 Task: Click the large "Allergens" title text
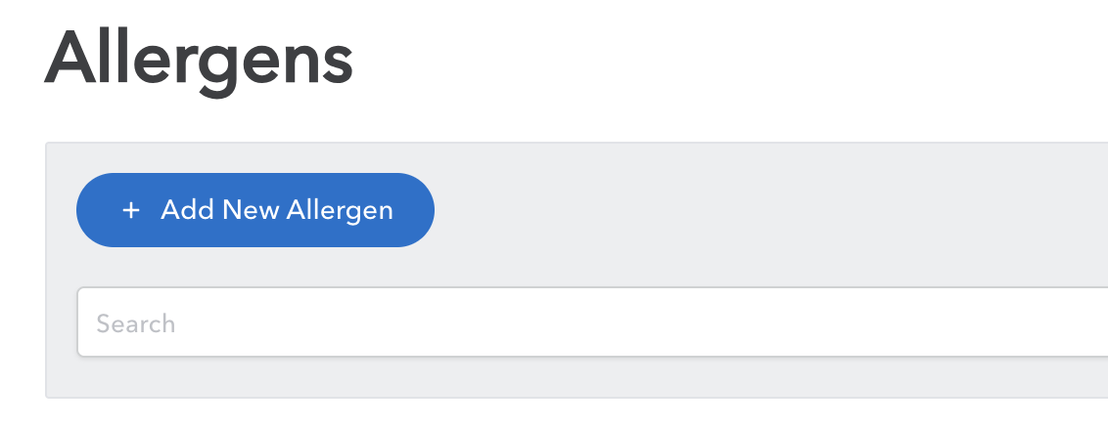point(199,61)
